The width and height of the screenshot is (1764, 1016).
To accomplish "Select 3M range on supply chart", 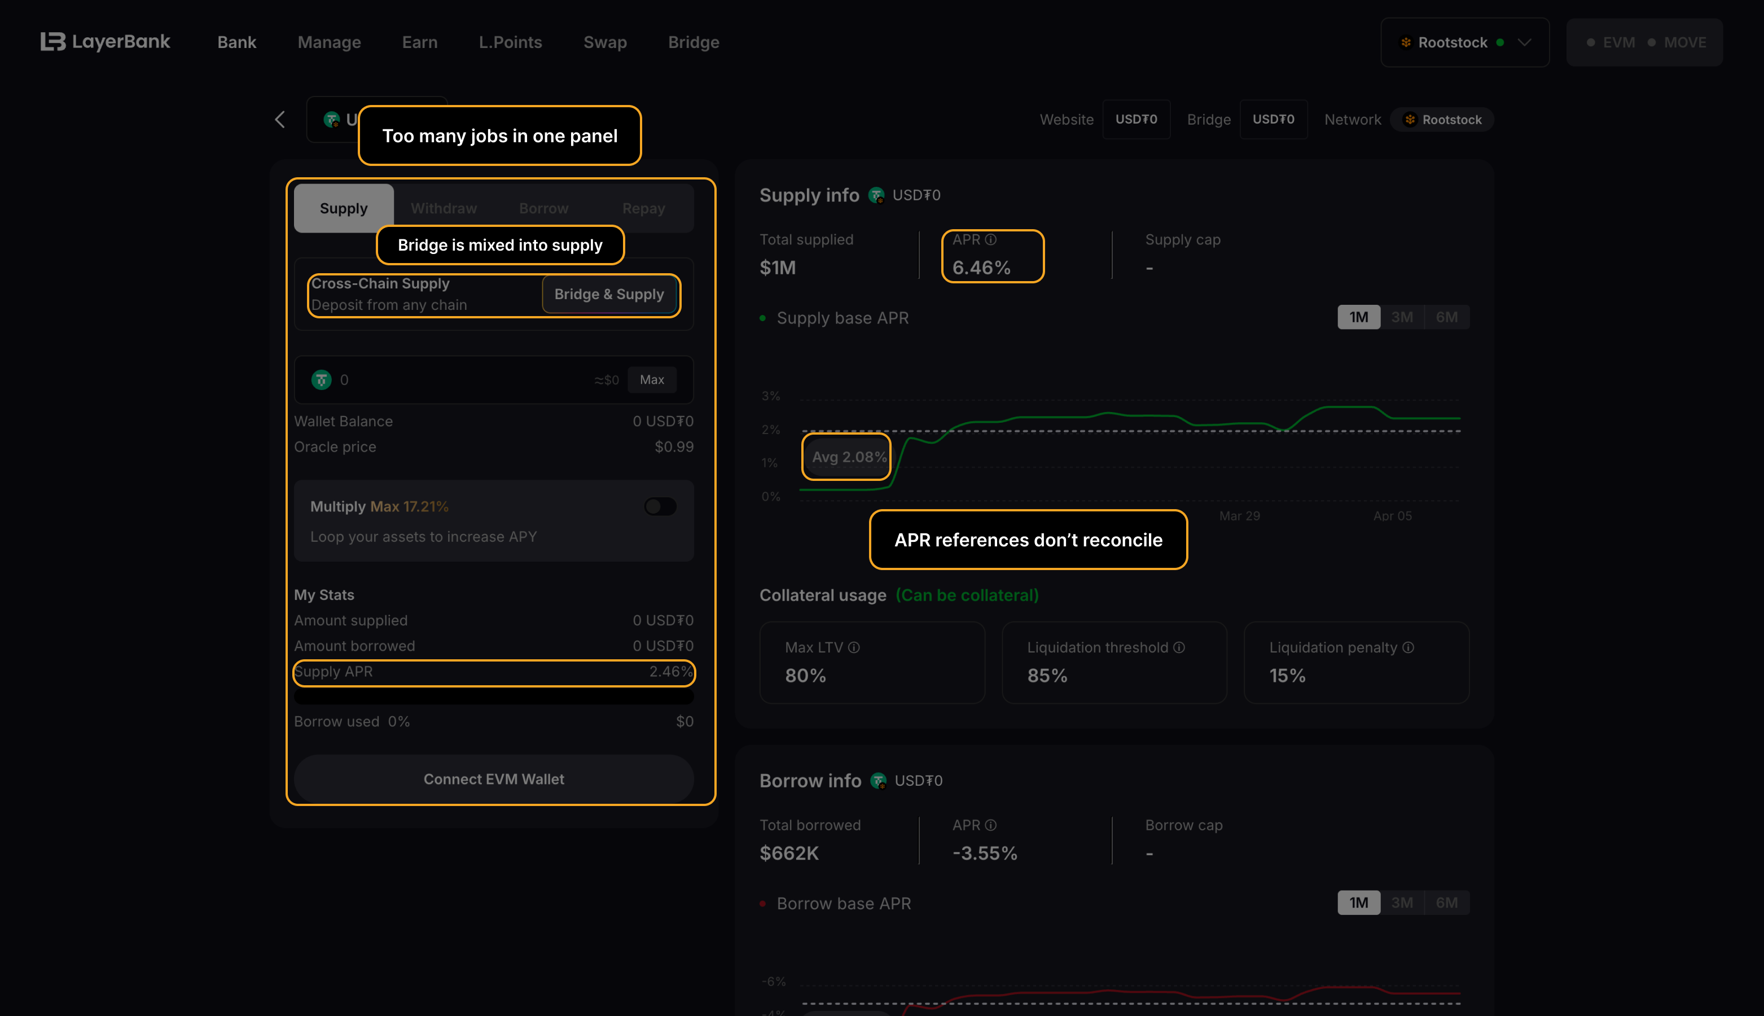I will pos(1402,317).
